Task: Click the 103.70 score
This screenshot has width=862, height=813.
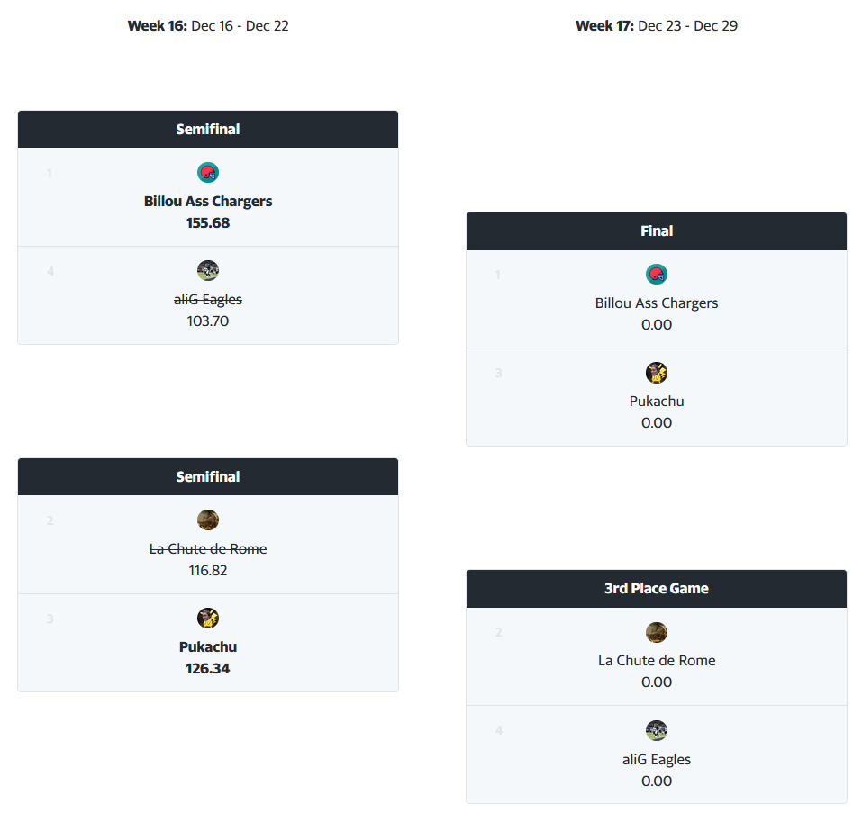Action: click(208, 321)
